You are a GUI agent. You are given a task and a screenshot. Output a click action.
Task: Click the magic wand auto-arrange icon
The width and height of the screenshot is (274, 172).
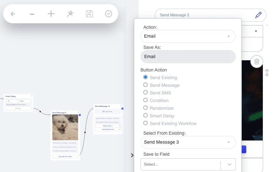[x=70, y=14]
